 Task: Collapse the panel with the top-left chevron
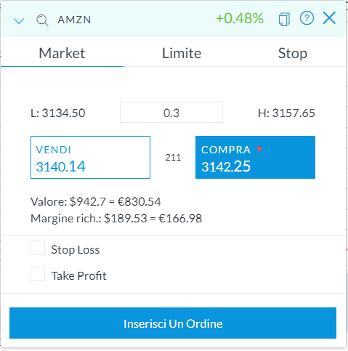click(19, 21)
